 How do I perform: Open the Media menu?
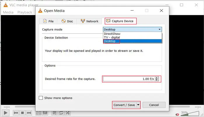tap(8, 12)
